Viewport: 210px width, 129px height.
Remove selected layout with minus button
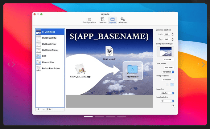[43, 109]
